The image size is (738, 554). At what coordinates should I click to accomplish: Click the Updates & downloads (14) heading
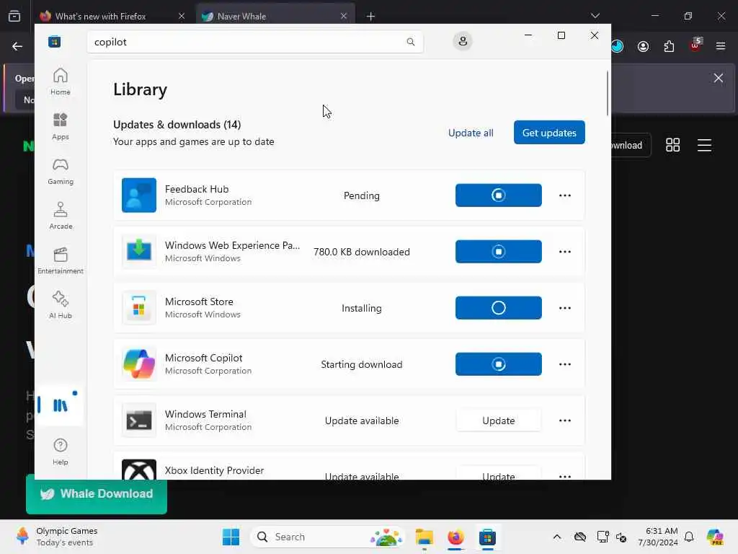(177, 124)
